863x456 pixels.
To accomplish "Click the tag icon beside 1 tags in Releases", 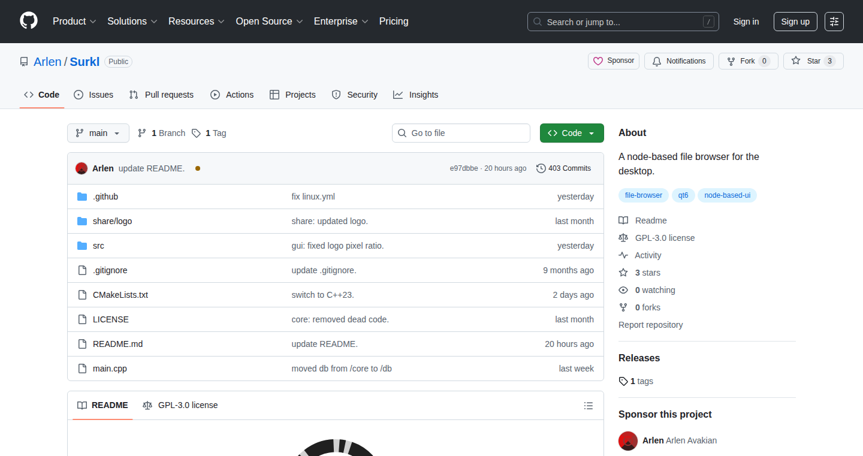I will click(x=623, y=381).
